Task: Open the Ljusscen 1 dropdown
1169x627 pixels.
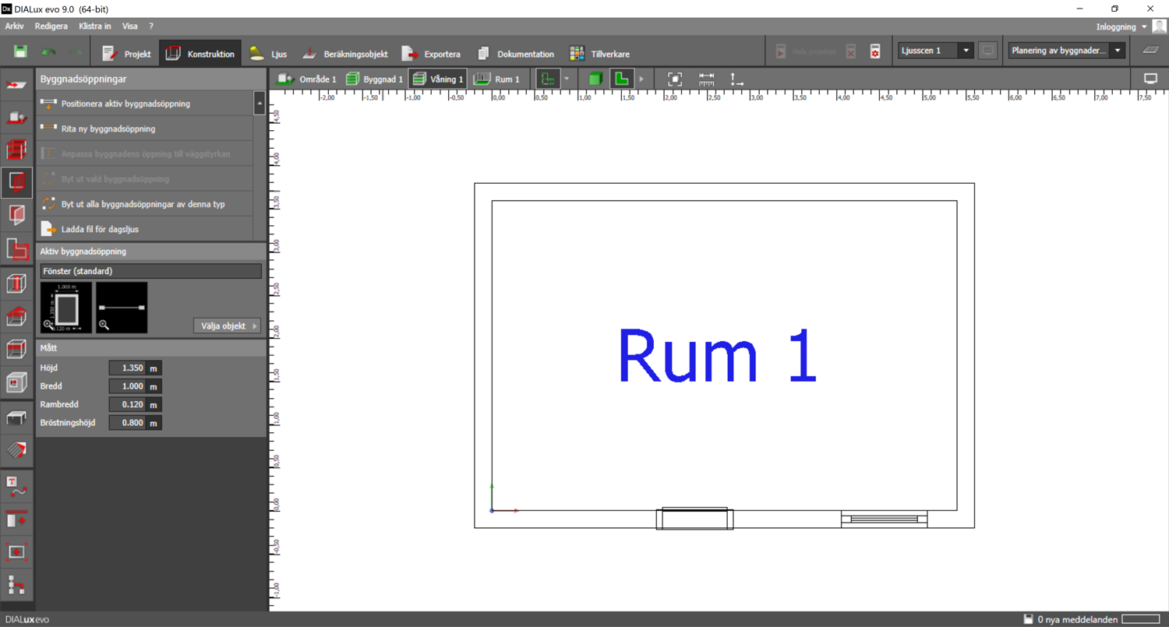Action: pos(935,51)
